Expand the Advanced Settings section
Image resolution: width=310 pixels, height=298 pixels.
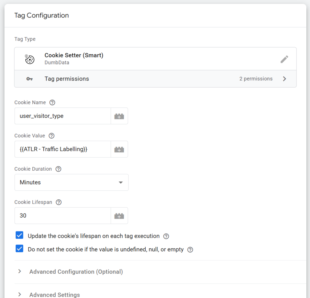pyautogui.click(x=54, y=294)
